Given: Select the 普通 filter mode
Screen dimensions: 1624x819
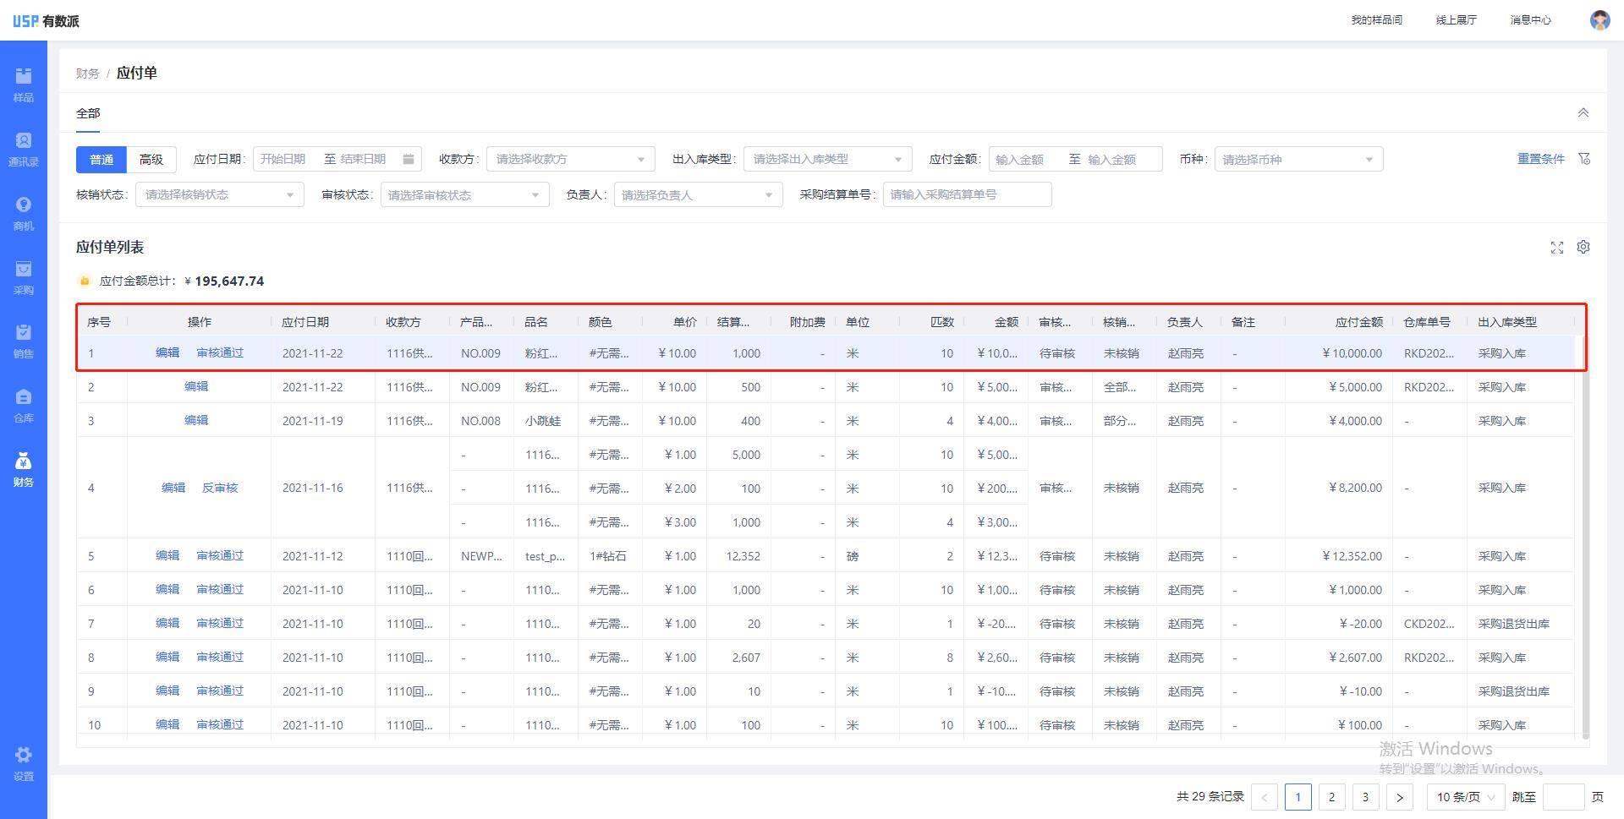Looking at the screenshot, I should (101, 159).
